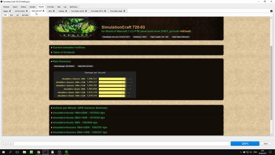The width and height of the screenshot is (275, 155).
Task: Close the 'relics with conf' results tab
Action: (x=43, y=11)
